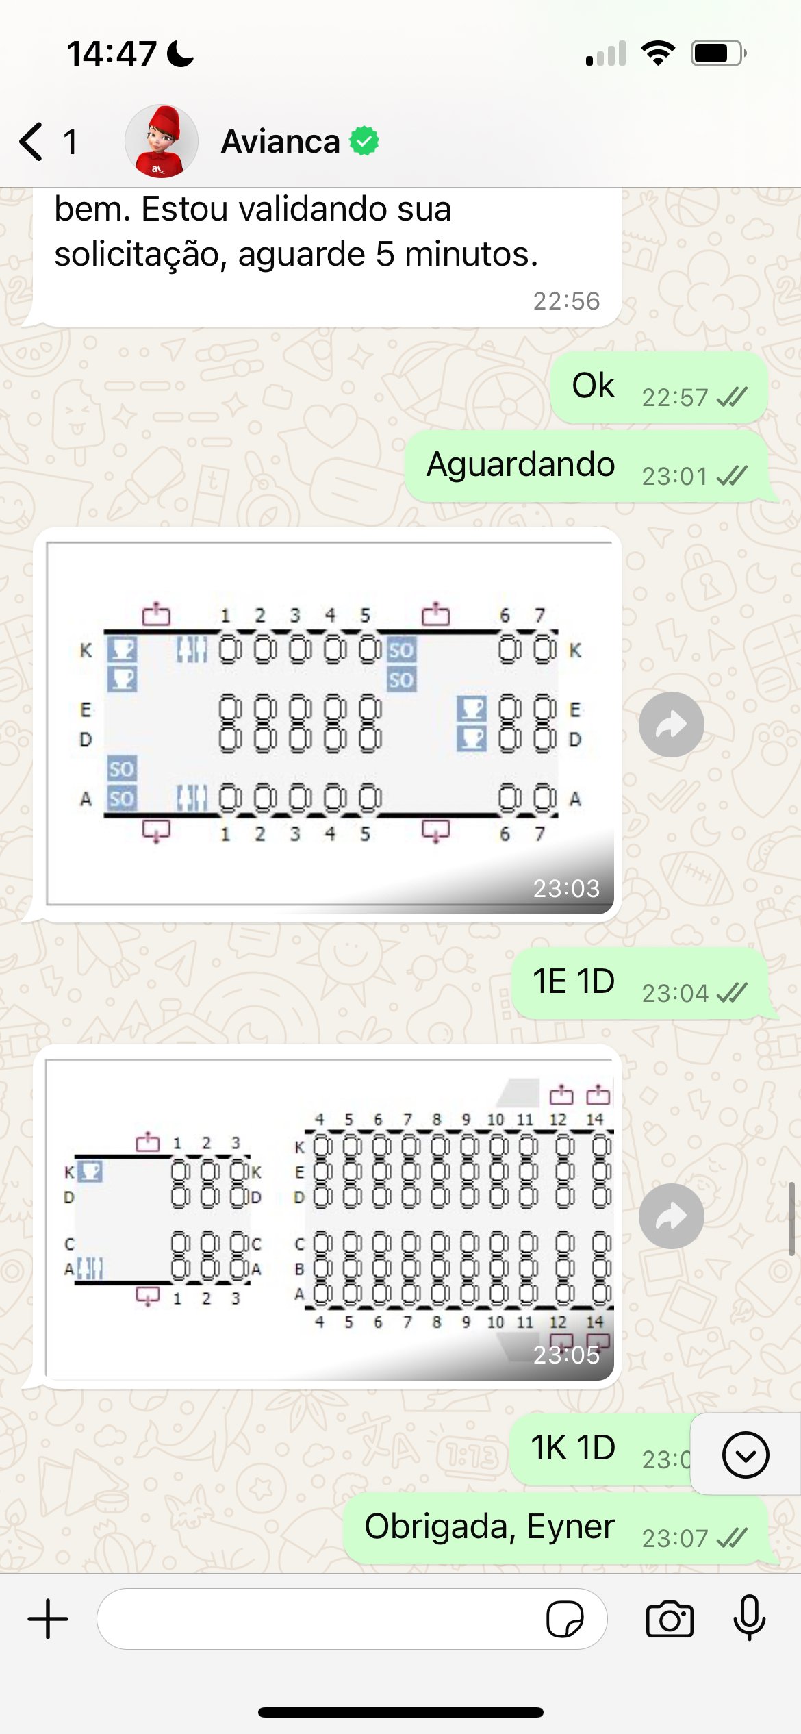Tap the chat scrollbar handle

pos(792,1219)
